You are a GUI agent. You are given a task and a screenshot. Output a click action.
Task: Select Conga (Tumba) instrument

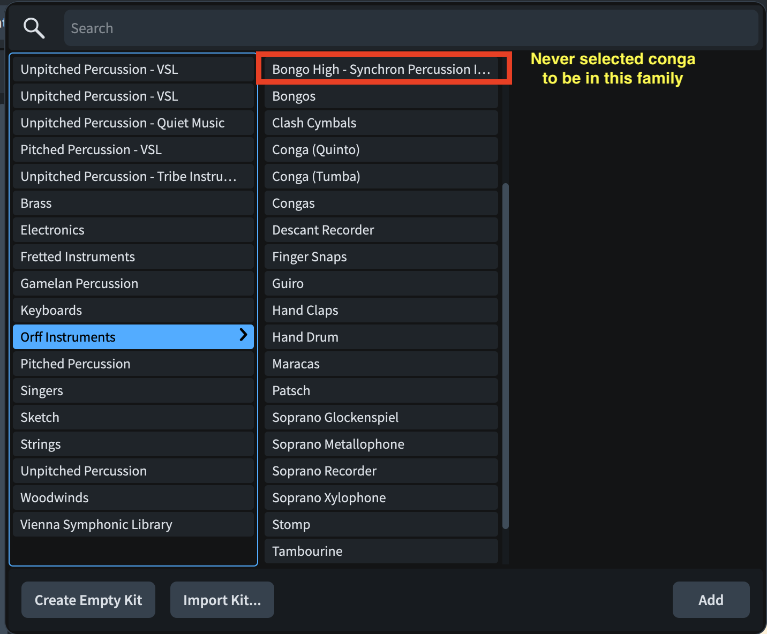click(x=380, y=177)
